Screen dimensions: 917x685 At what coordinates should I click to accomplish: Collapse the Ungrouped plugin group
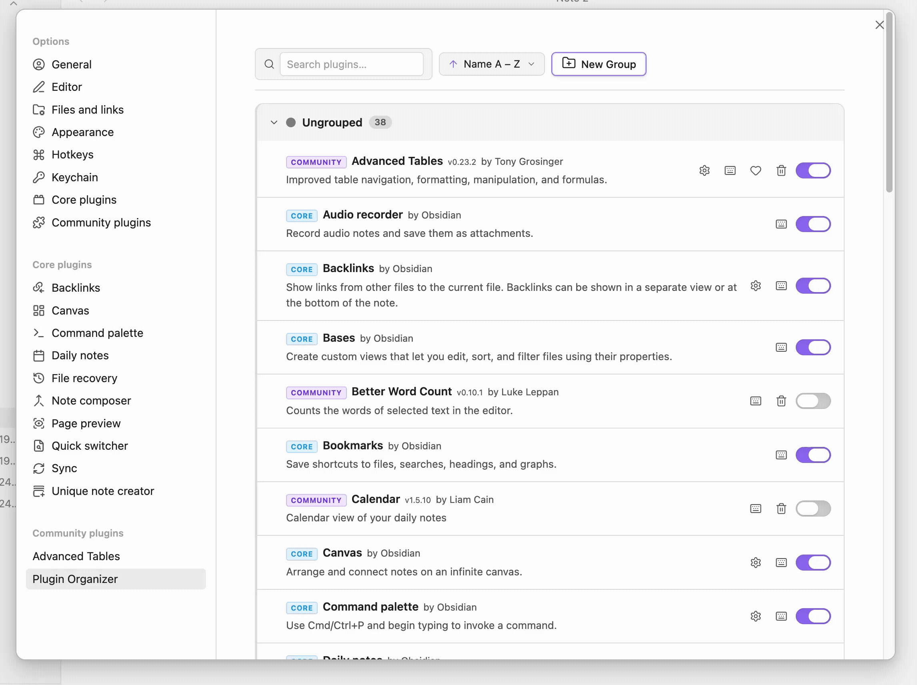pos(274,122)
